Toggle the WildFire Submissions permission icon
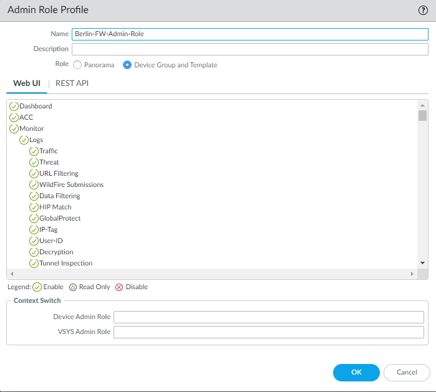This screenshot has width=436, height=392. [34, 184]
